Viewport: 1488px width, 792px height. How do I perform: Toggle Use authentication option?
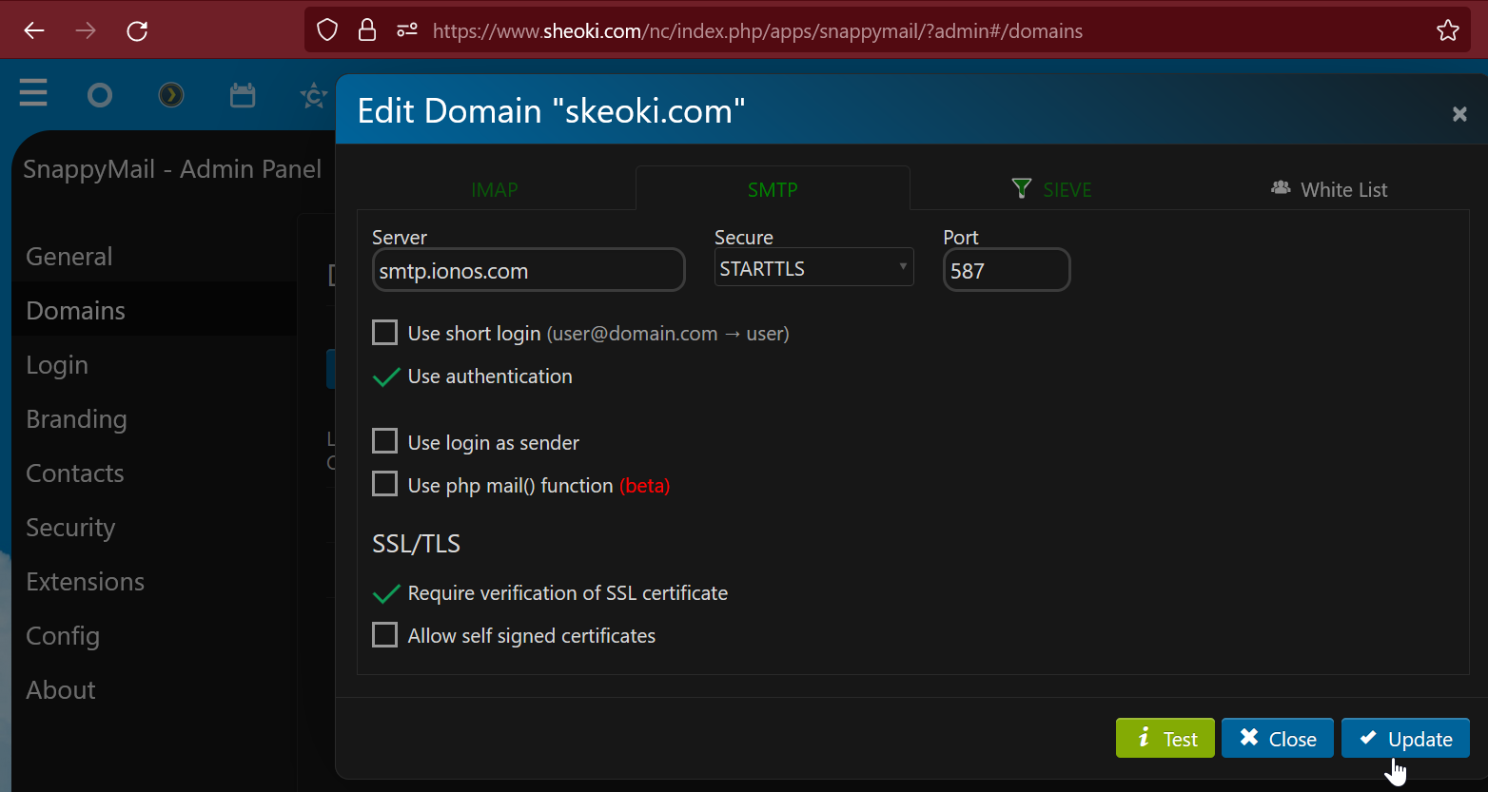(385, 377)
